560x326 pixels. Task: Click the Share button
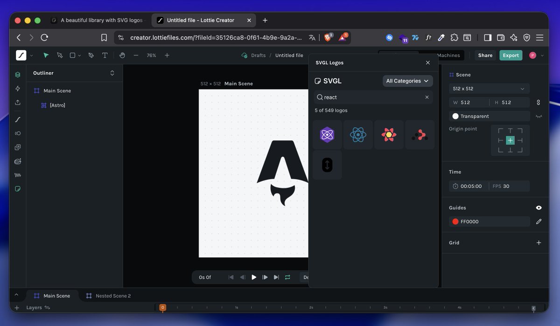tap(485, 55)
